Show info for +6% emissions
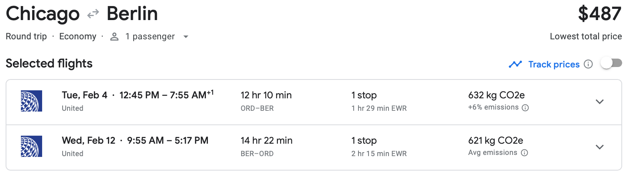Viewport: 631px width, 179px height. [x=525, y=108]
